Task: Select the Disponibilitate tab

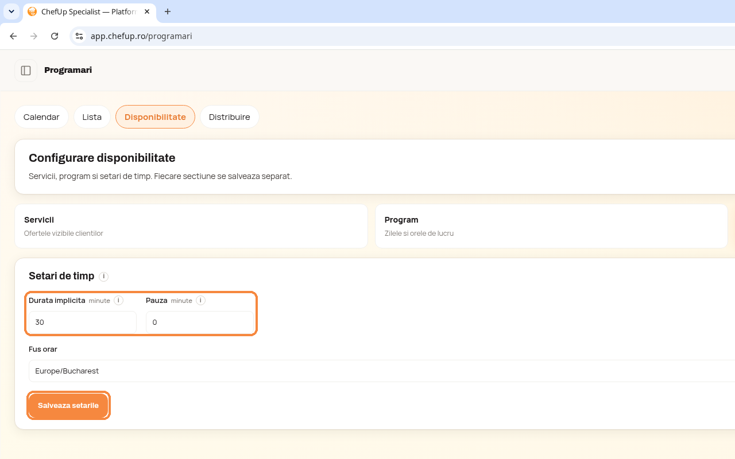Action: [x=155, y=117]
